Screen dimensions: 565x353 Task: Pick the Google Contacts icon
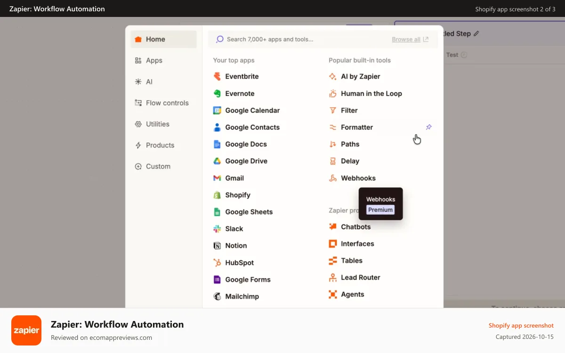pos(217,127)
